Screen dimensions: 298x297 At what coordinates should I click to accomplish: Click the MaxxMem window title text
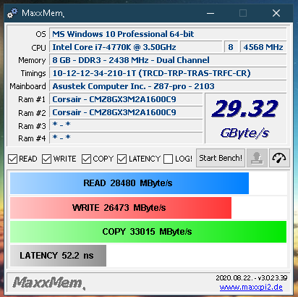coord(43,13)
